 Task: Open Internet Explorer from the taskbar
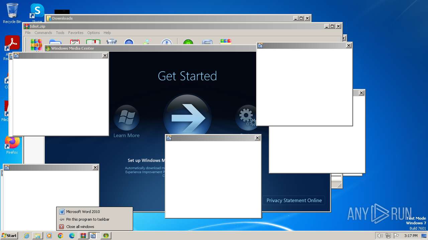(26, 236)
